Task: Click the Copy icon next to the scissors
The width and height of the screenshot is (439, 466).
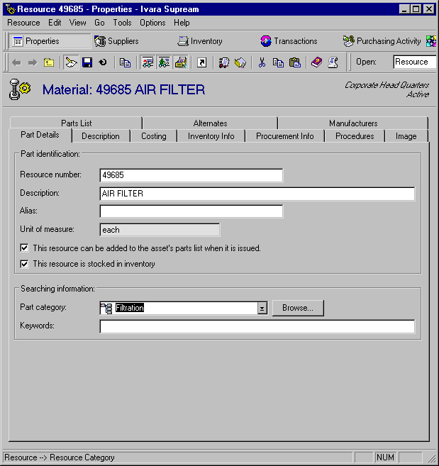Action: point(278,62)
